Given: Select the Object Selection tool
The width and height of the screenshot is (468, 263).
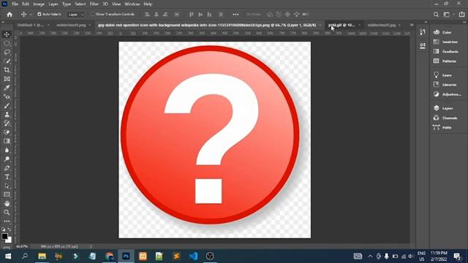Looking at the screenshot, I should click(x=7, y=61).
